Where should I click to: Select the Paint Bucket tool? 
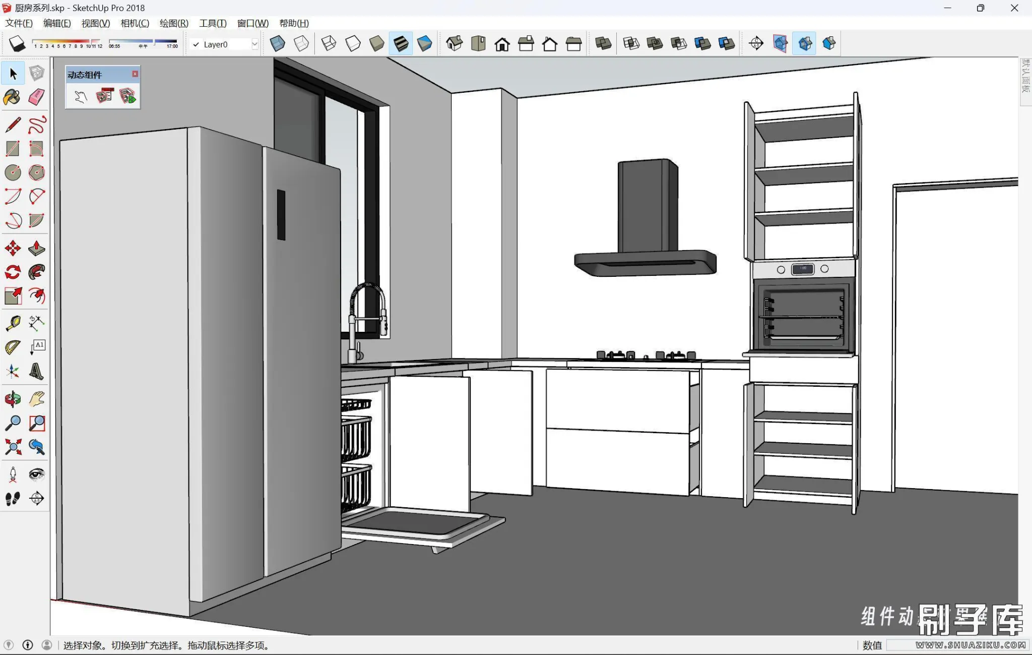[x=13, y=97]
